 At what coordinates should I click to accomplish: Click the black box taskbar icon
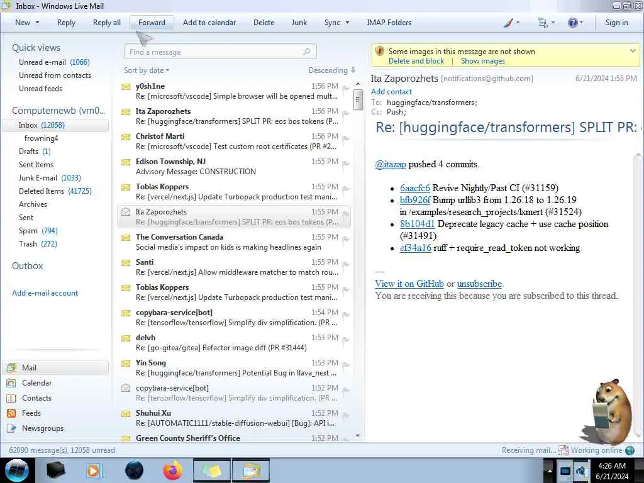point(55,470)
